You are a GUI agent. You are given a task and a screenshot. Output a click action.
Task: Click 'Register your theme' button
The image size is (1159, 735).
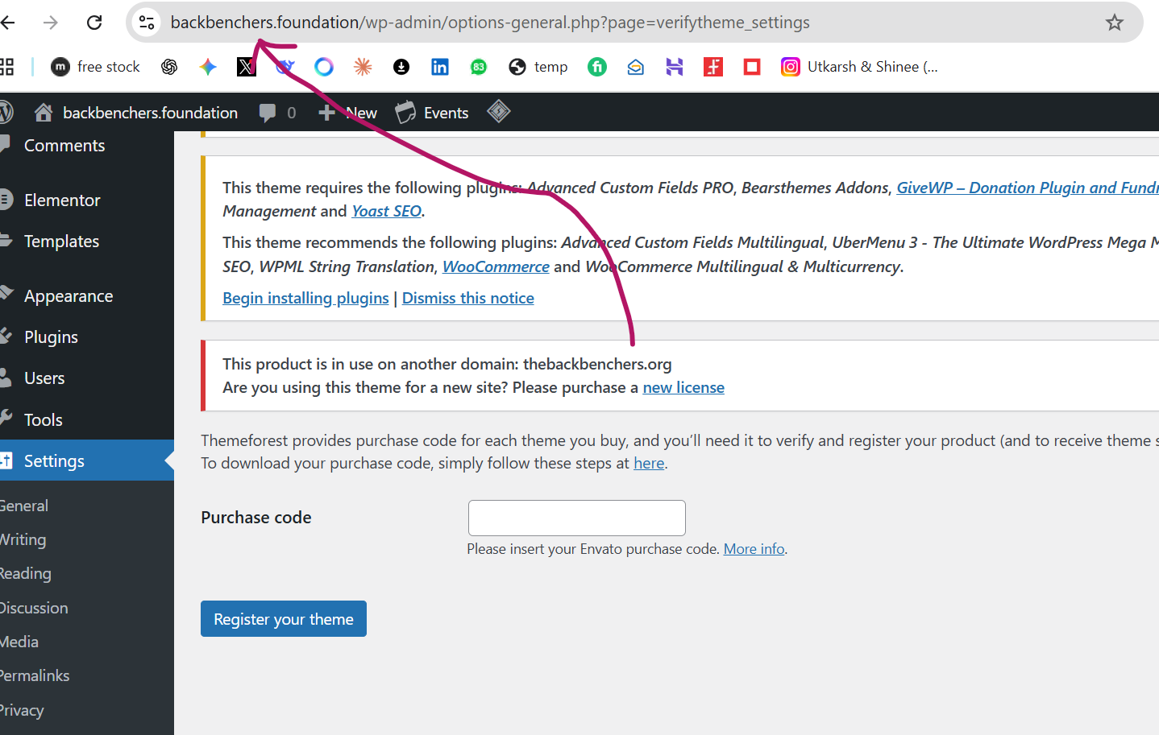coord(284,619)
